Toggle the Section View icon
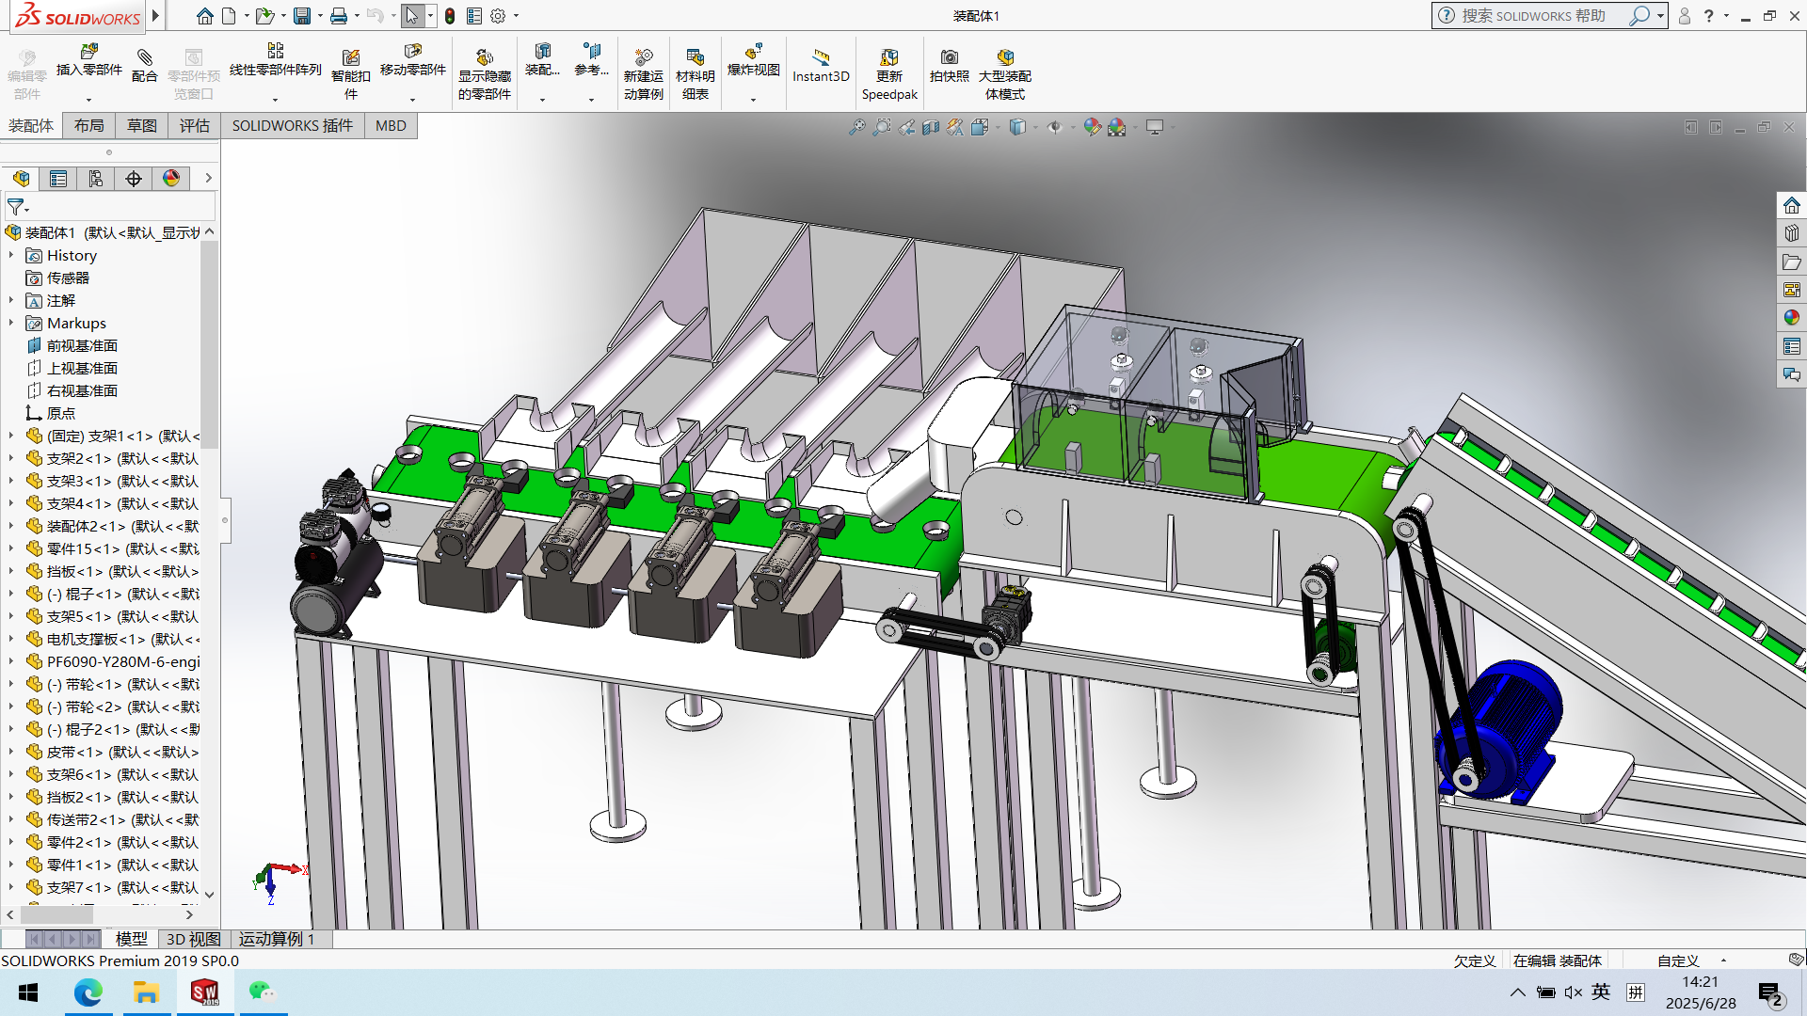 pyautogui.click(x=931, y=127)
